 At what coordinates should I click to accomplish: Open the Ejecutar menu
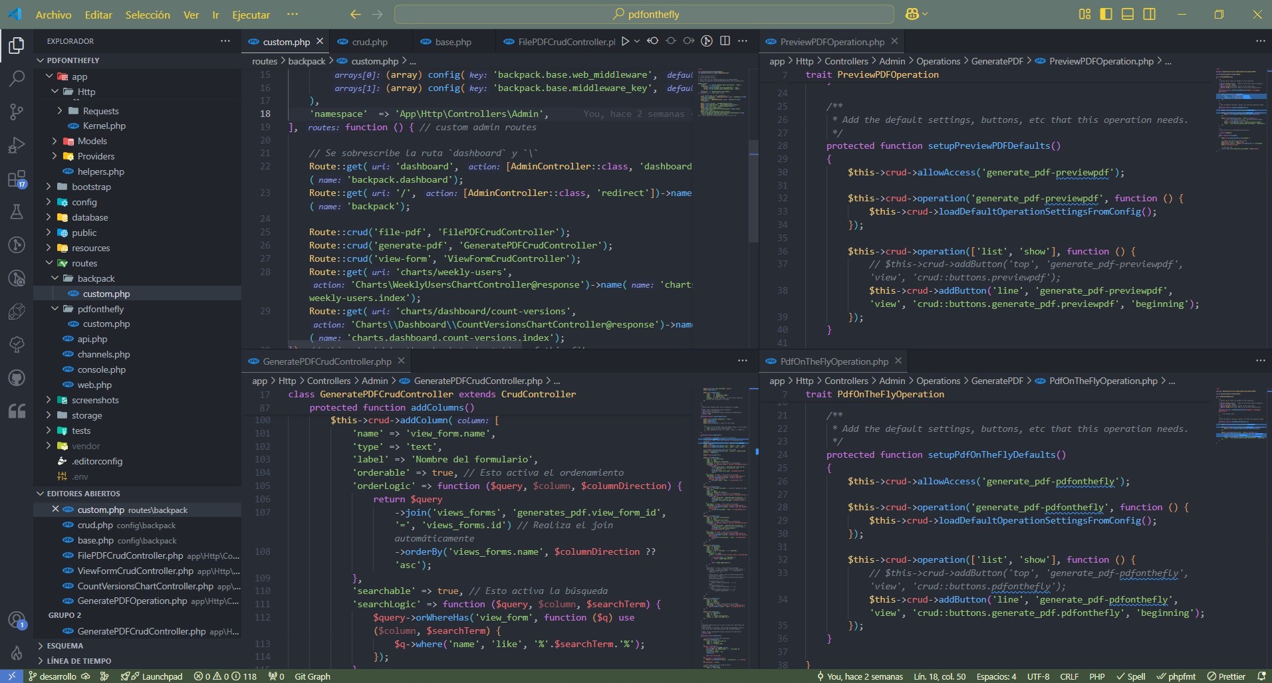[251, 15]
